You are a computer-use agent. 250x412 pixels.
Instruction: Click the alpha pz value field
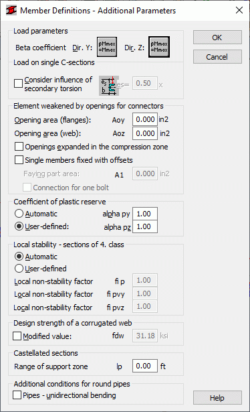[145, 226]
